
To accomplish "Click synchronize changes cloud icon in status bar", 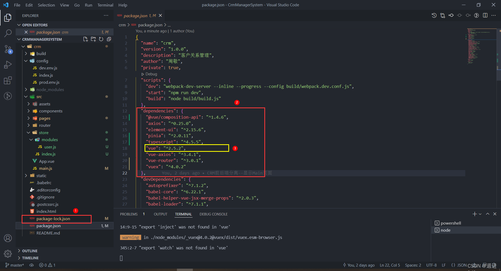I will [x=32, y=265].
